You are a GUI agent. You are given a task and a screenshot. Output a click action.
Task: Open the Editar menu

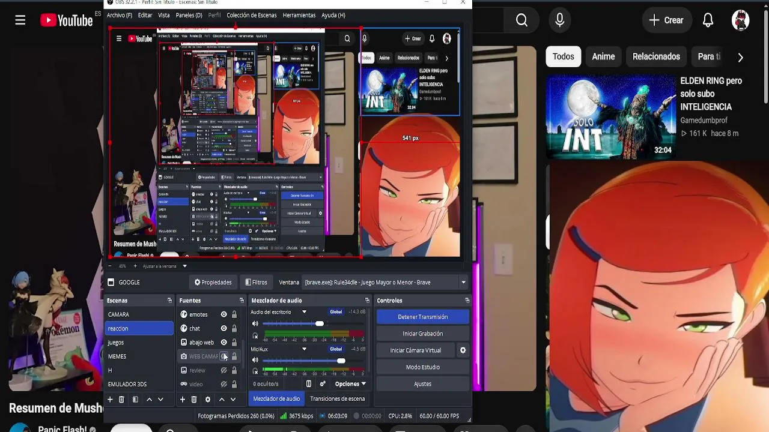tap(145, 15)
